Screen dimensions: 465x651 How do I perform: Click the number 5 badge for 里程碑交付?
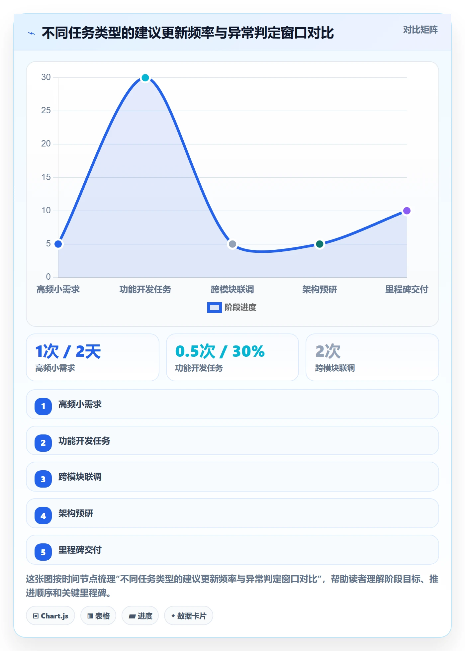click(43, 552)
